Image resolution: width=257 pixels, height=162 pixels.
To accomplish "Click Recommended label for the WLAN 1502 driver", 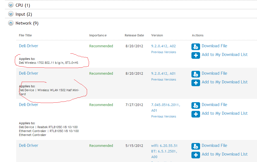I will (x=101, y=74).
